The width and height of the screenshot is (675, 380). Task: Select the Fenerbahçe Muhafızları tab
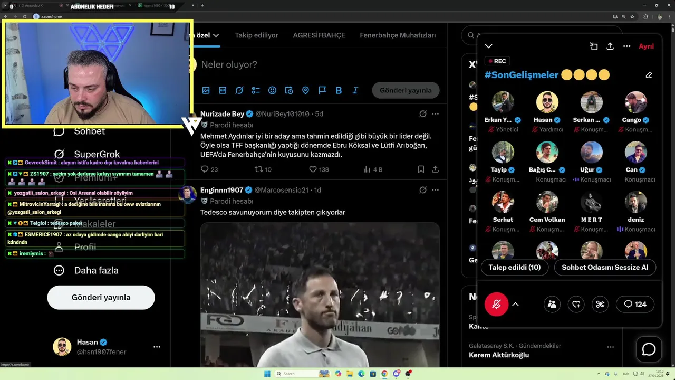(x=398, y=35)
